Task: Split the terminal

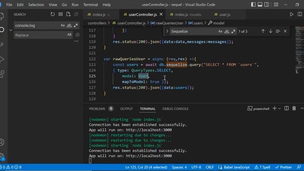Action: coord(286,109)
